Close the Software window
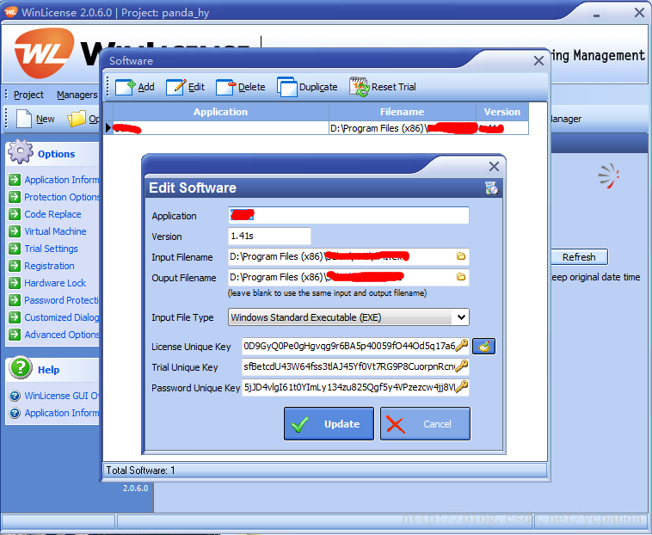652x535 pixels. [x=538, y=61]
